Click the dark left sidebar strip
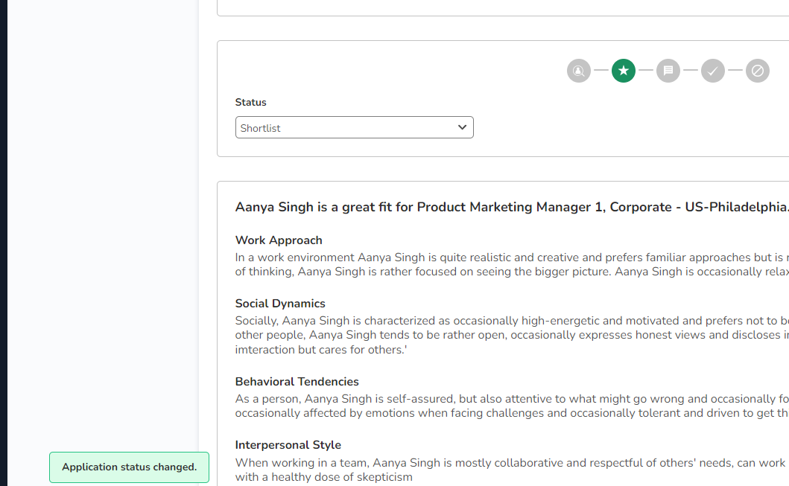 [x=4, y=243]
